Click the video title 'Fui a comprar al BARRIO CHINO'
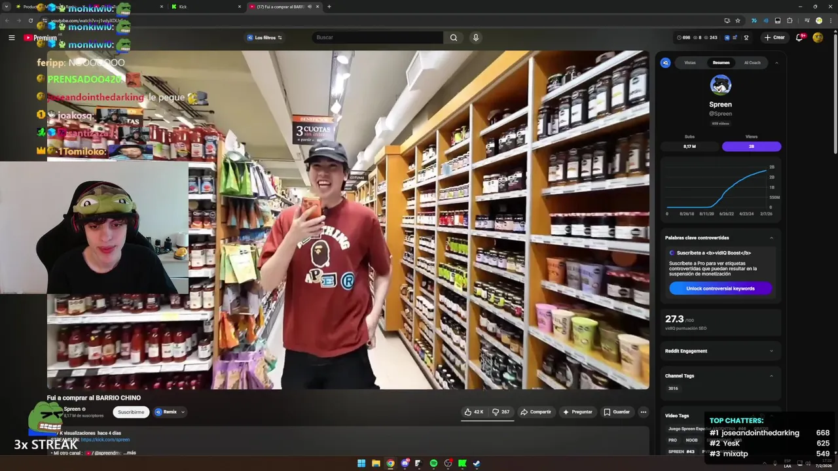This screenshot has width=838, height=471. 94,398
